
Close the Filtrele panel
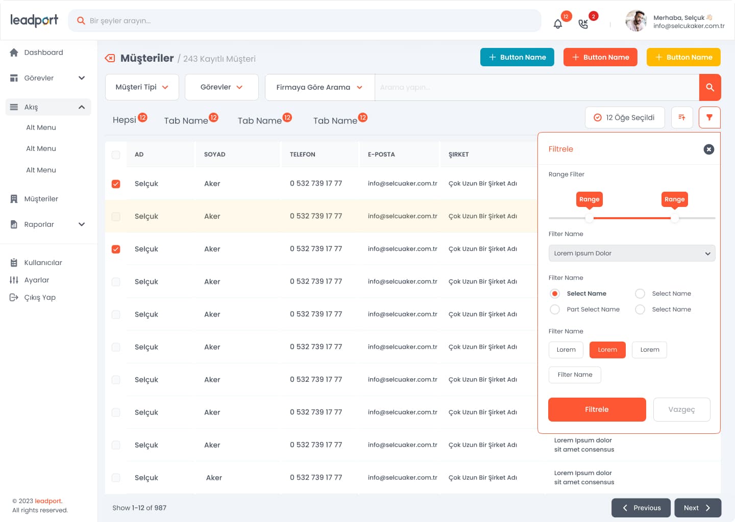point(709,149)
